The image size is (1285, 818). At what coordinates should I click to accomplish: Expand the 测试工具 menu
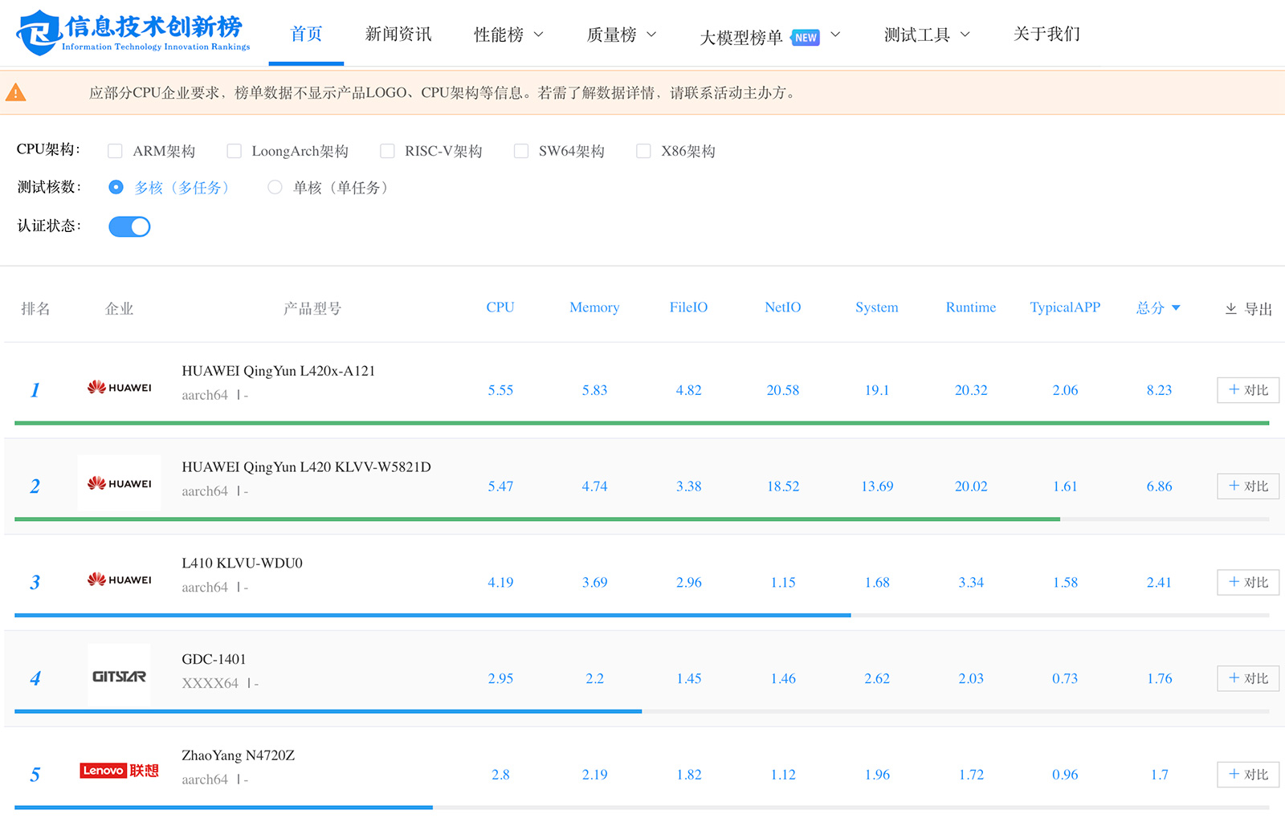pos(926,35)
